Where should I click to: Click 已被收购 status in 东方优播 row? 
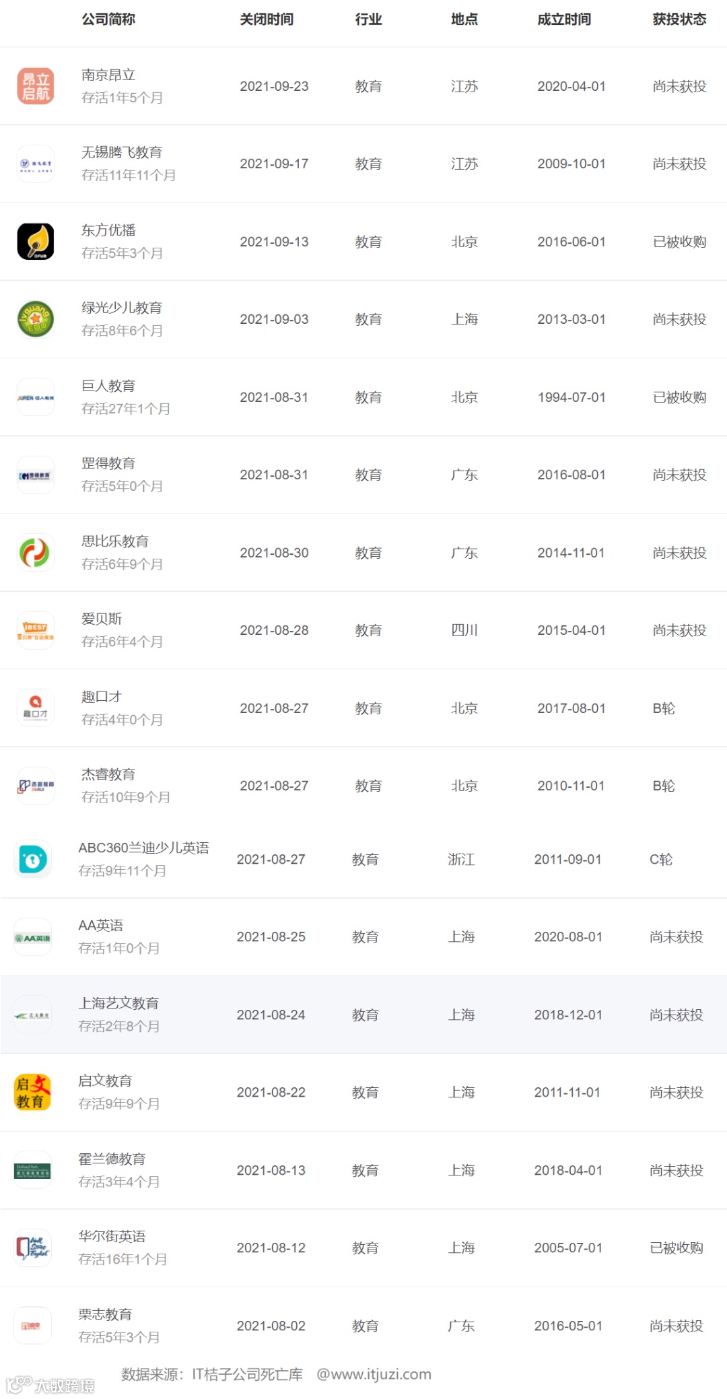pyautogui.click(x=679, y=242)
